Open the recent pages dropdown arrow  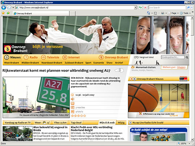[13, 8]
